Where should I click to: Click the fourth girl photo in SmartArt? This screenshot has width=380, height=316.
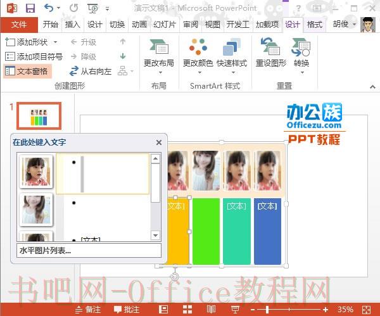pyautogui.click(x=267, y=170)
